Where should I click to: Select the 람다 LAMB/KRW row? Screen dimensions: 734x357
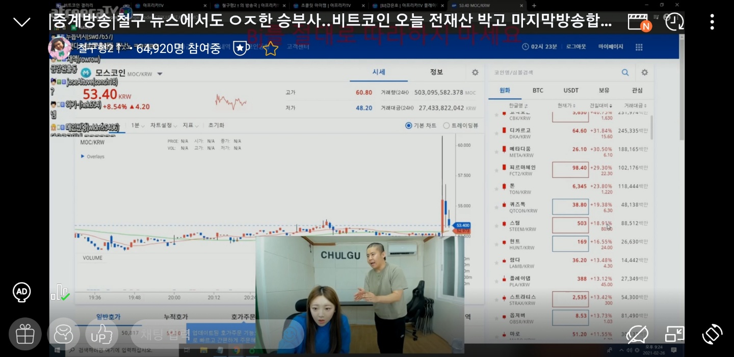pos(571,262)
